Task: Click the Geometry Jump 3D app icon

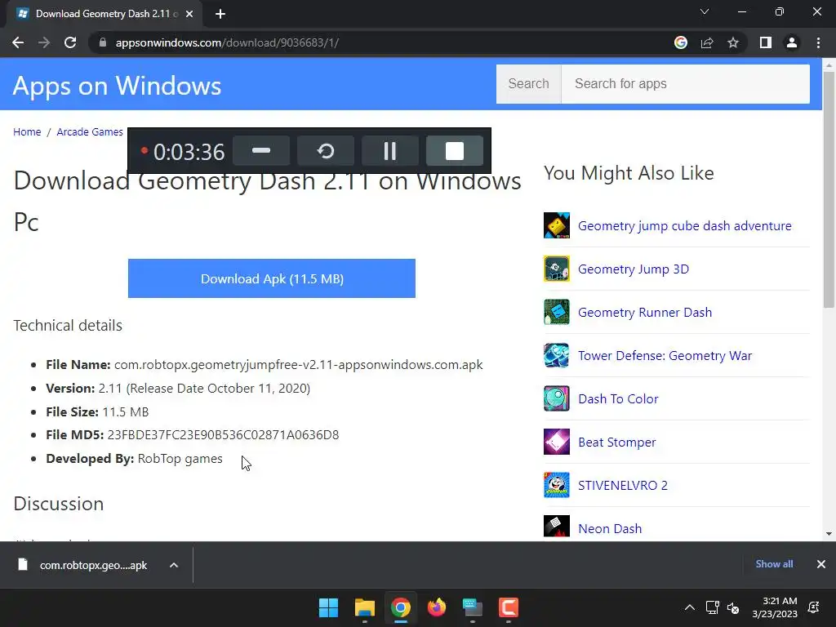Action: pos(557,268)
